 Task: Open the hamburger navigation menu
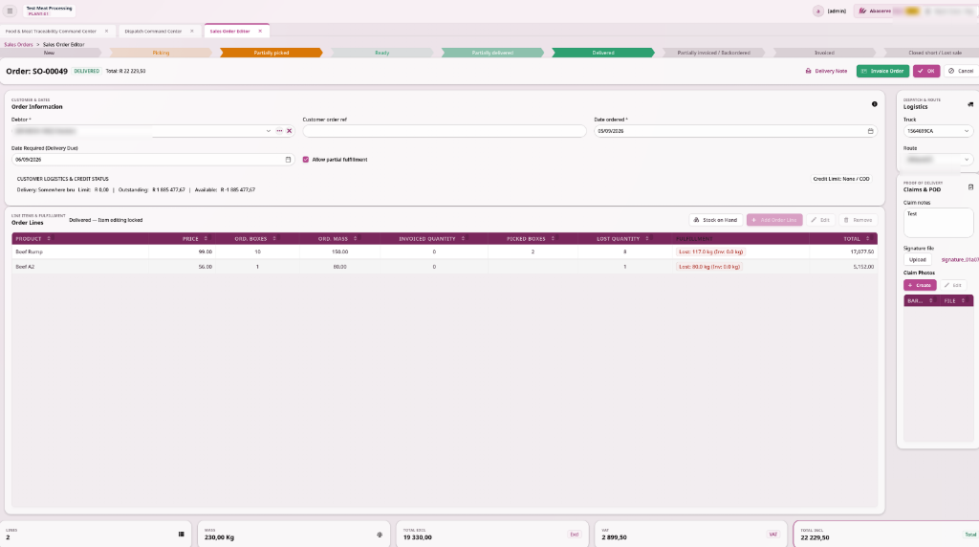pos(10,11)
